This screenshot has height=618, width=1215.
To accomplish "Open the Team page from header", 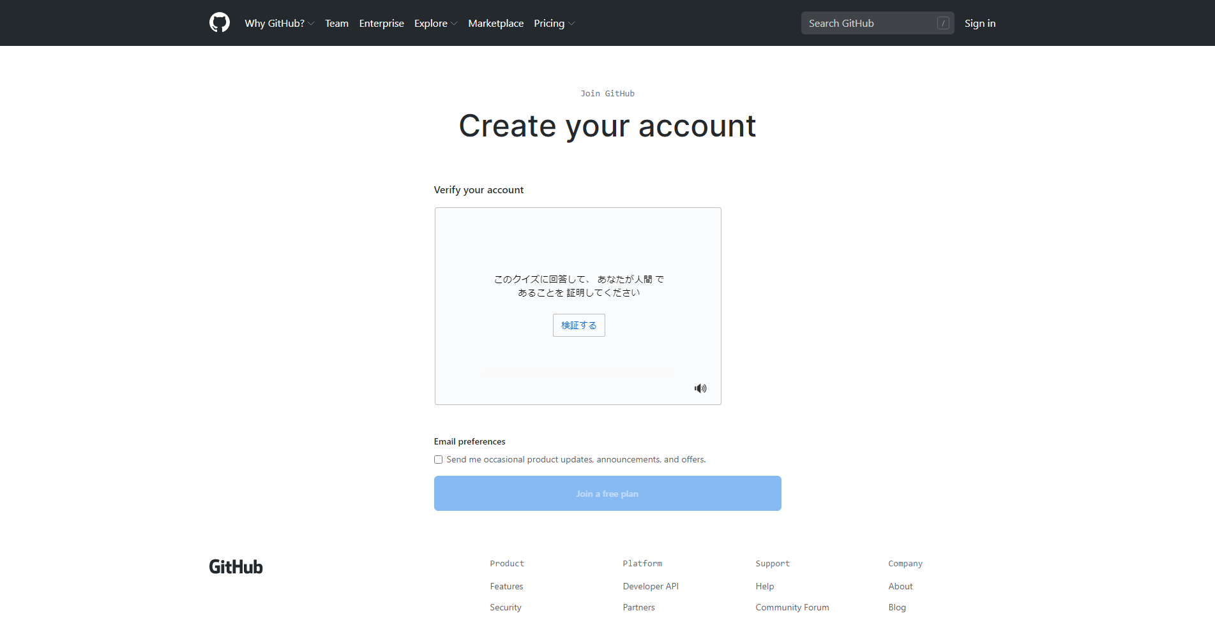I will pyautogui.click(x=336, y=23).
